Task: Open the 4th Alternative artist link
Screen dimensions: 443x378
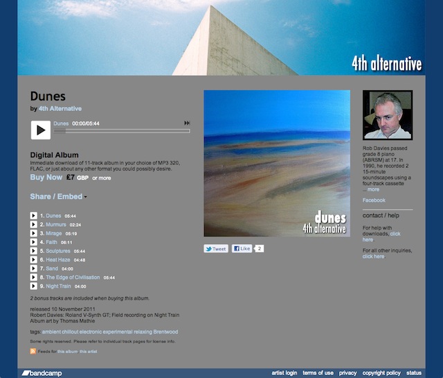Action: [60, 109]
